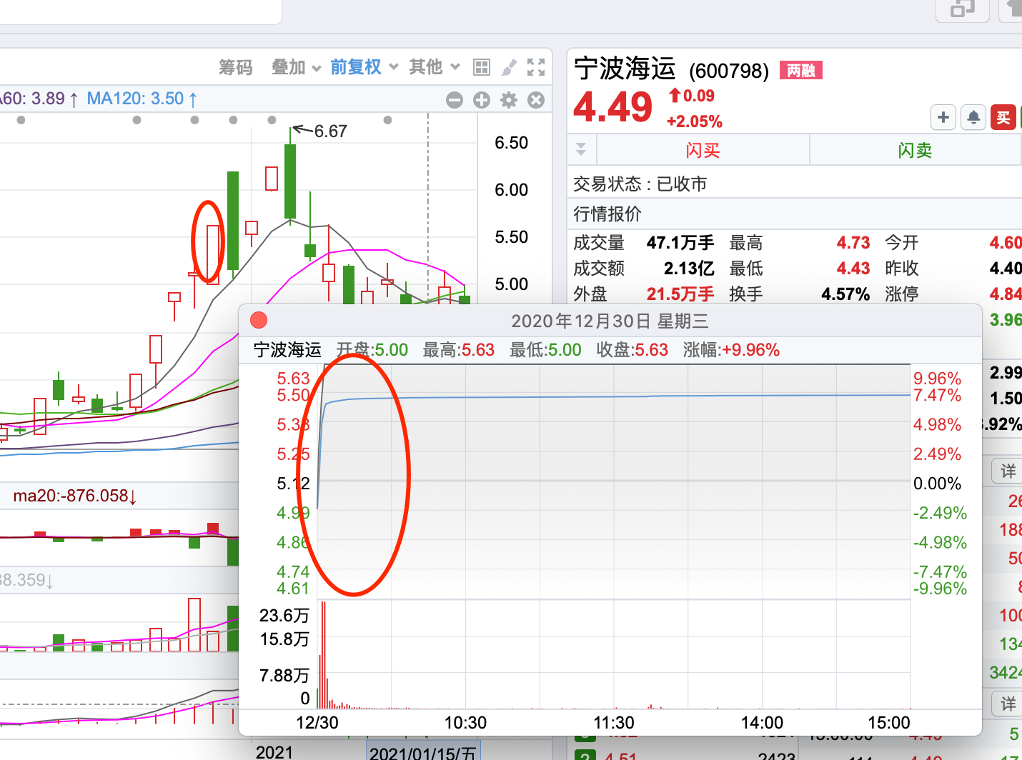Click the stock name 宁波海运 in the quote header

tap(625, 69)
